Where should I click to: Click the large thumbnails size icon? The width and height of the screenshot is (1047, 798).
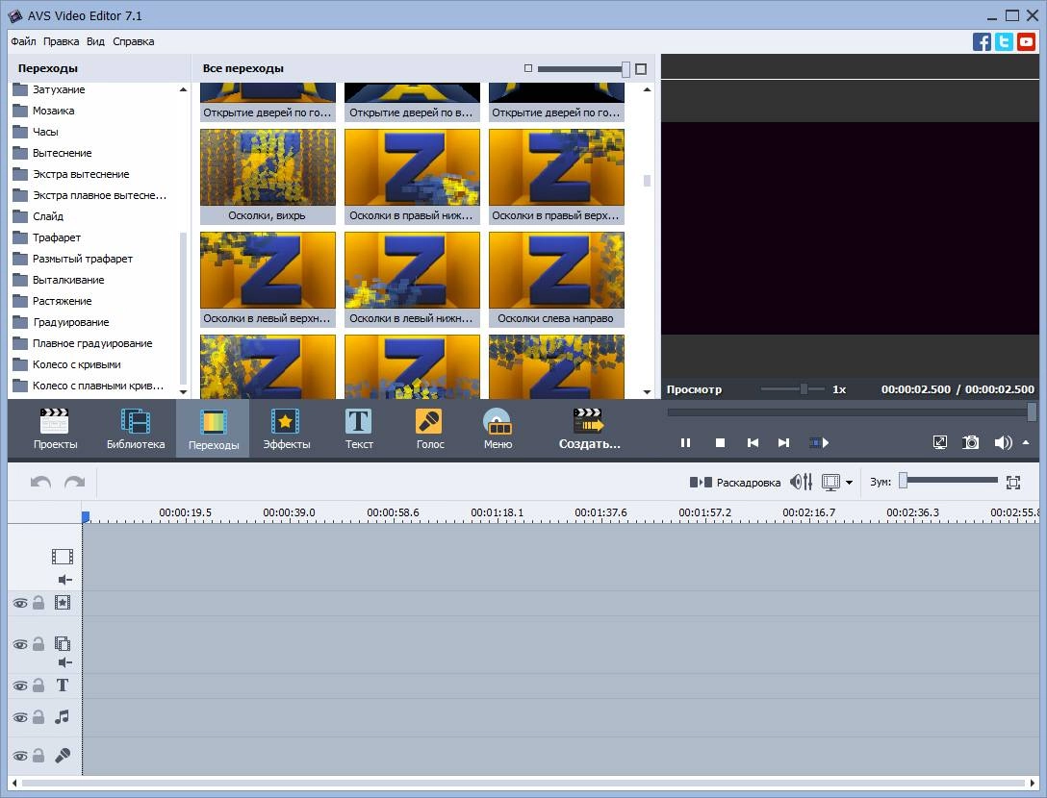click(x=641, y=68)
